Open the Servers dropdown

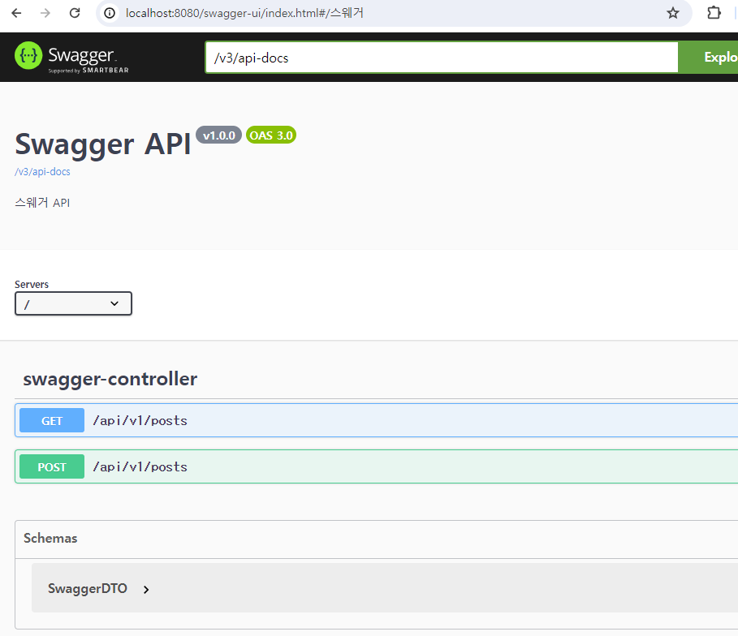click(73, 304)
